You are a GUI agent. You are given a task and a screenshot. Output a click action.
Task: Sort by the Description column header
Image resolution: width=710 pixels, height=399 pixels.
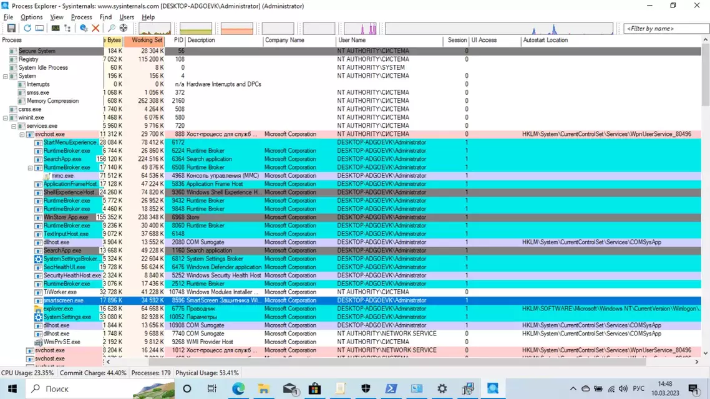tap(224, 41)
